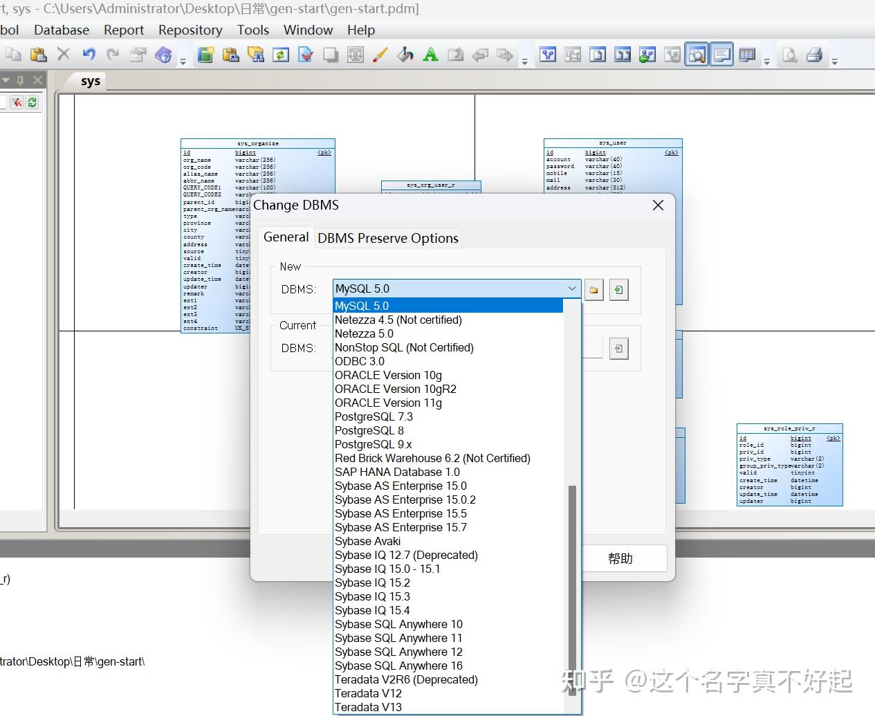Open the left panel dropdown triangle
This screenshot has width=875, height=716.
[6, 80]
